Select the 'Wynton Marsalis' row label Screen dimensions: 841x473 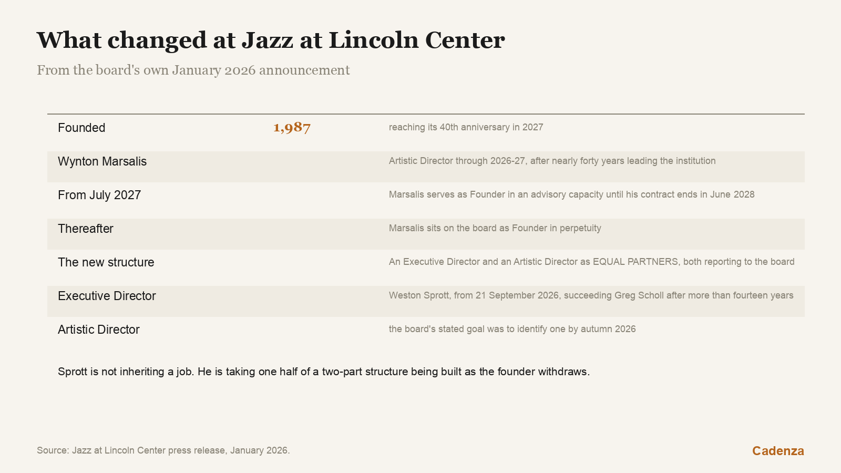[102, 161]
